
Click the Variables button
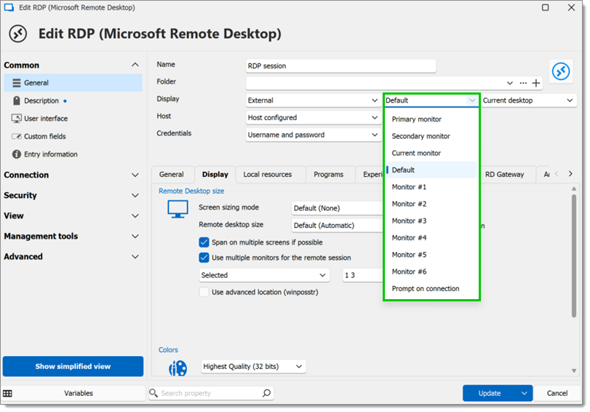79,393
